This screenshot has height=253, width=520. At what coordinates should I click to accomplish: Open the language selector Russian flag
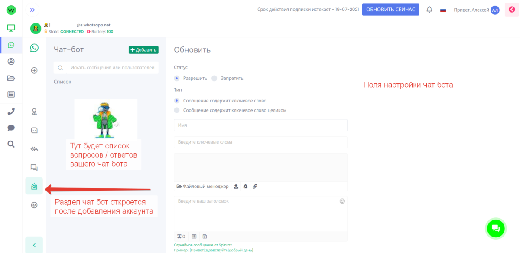443,10
